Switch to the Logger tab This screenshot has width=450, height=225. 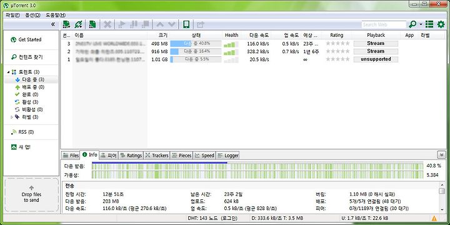228,155
